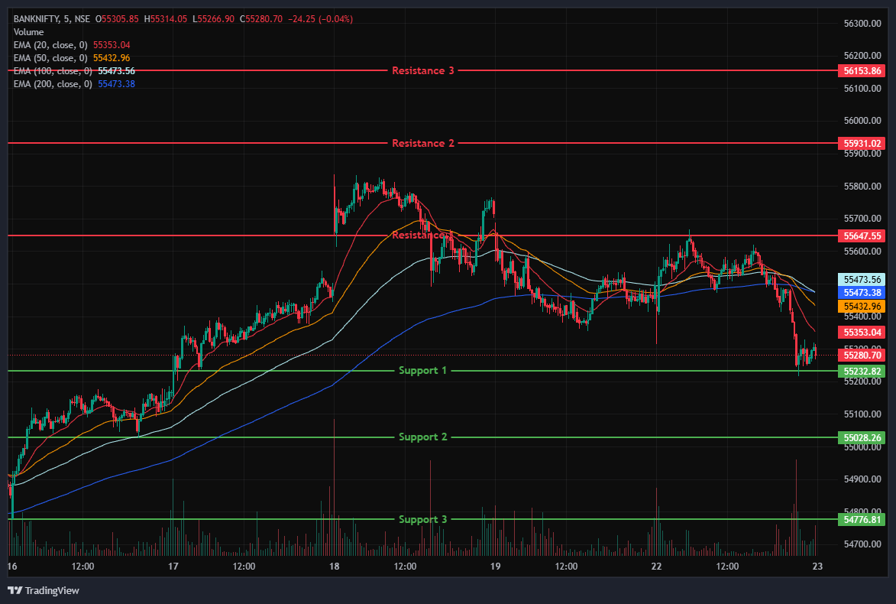
Task: Select the EMA (200, close, 0) legend label
Action: 53,84
